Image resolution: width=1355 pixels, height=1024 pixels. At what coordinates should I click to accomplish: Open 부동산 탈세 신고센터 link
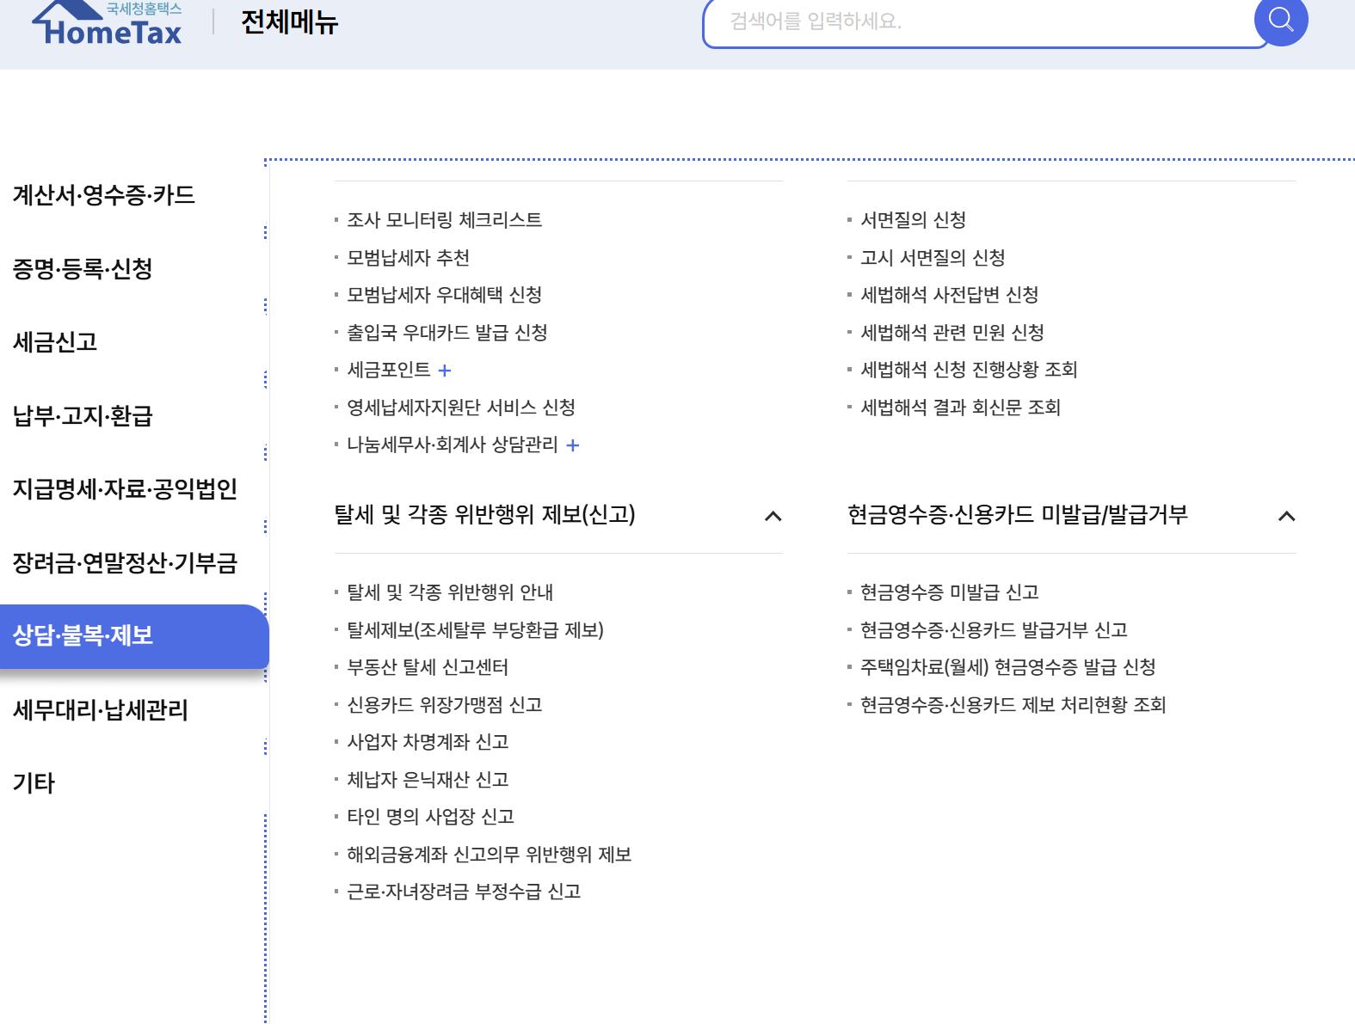point(427,667)
